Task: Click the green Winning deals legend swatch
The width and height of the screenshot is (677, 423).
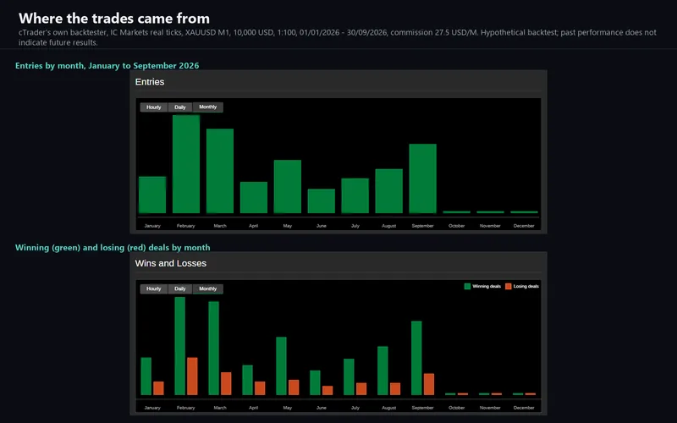Action: click(x=467, y=286)
